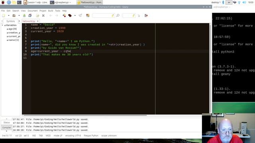
Task: Run script with the Execute paper-plane icon
Action: 80,15
